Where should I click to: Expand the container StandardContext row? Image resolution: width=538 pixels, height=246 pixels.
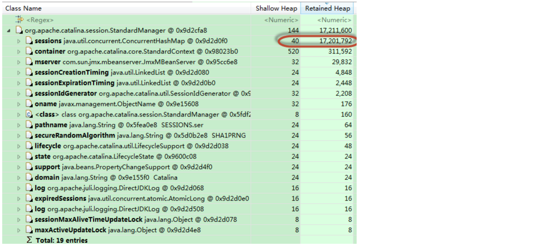[19, 52]
